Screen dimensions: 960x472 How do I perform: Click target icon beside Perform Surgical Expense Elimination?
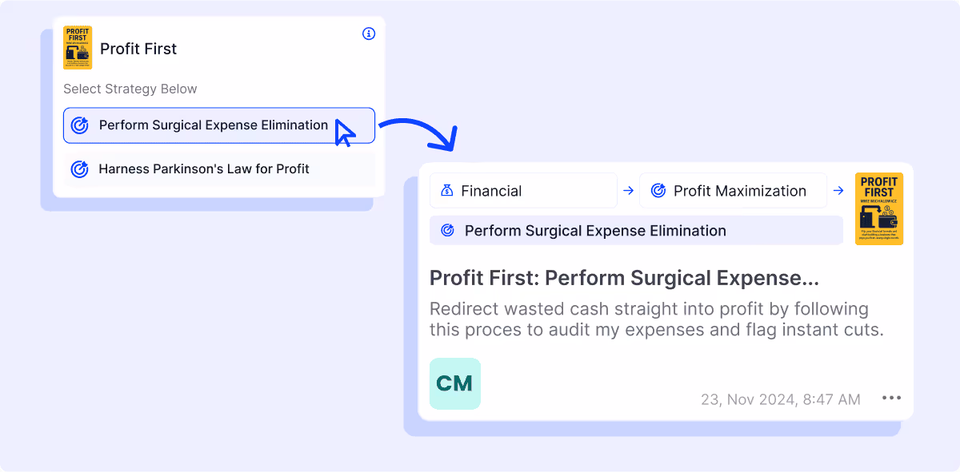coord(79,125)
